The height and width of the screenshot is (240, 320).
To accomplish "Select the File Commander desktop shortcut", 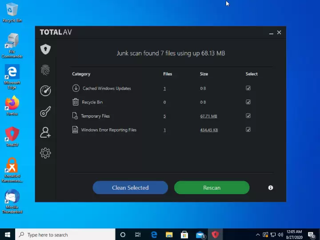I will click(x=12, y=45).
